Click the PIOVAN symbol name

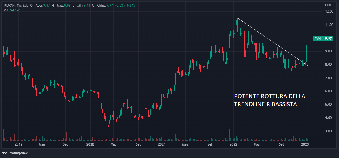pyautogui.click(x=10, y=6)
